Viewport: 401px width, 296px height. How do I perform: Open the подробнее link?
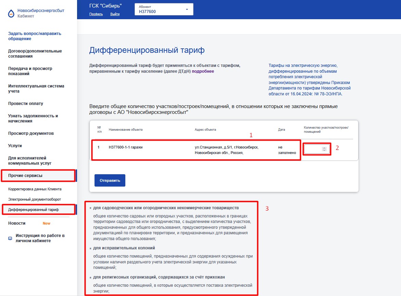[x=203, y=71]
